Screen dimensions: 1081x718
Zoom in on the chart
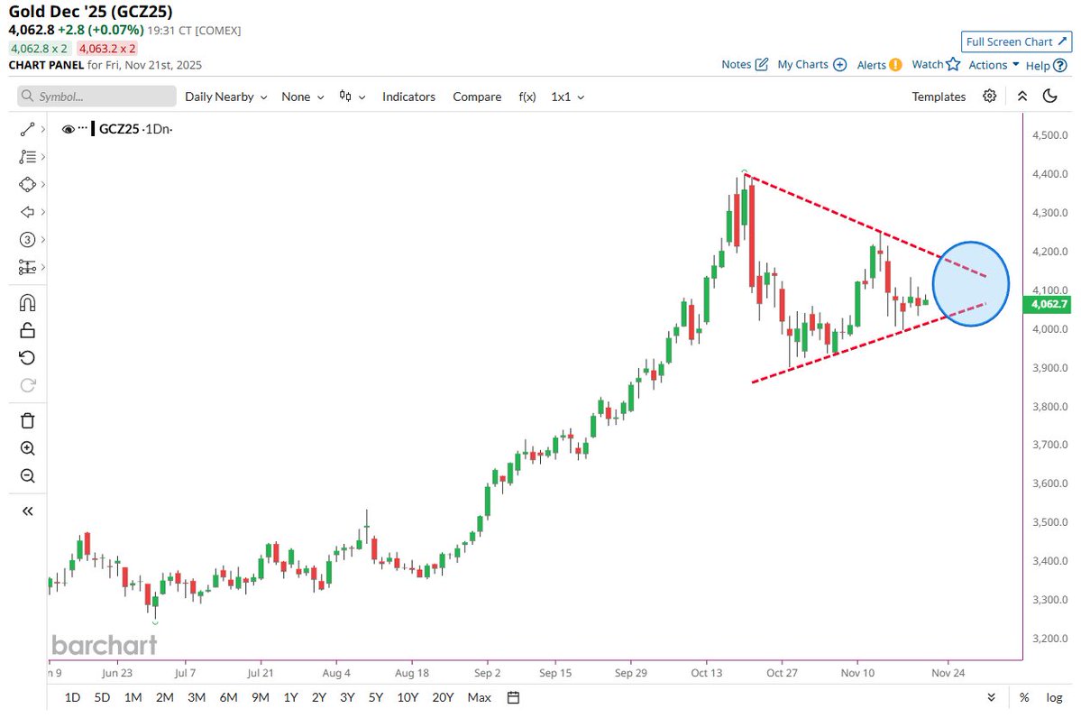pyautogui.click(x=28, y=448)
